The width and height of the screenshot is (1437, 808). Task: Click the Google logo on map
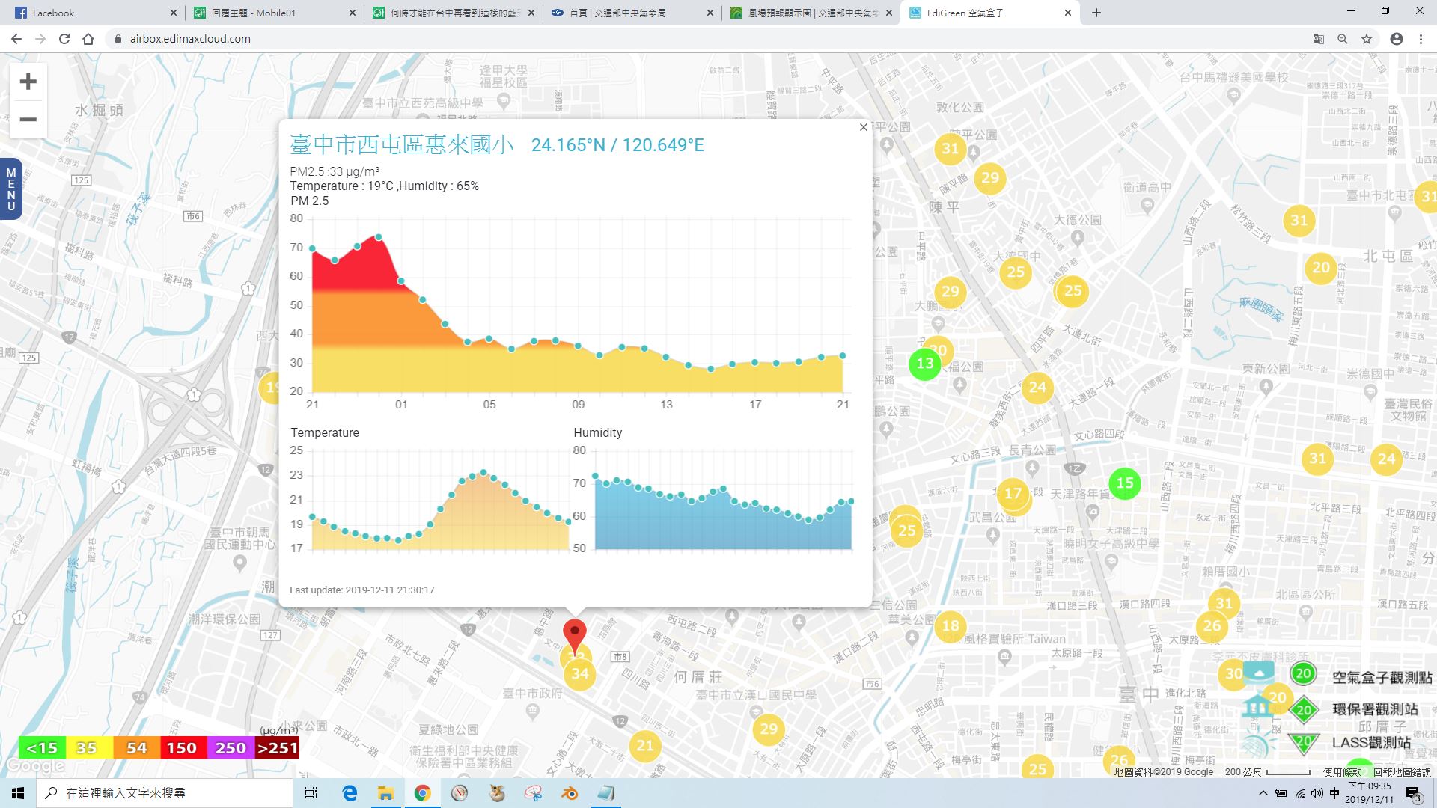click(34, 767)
